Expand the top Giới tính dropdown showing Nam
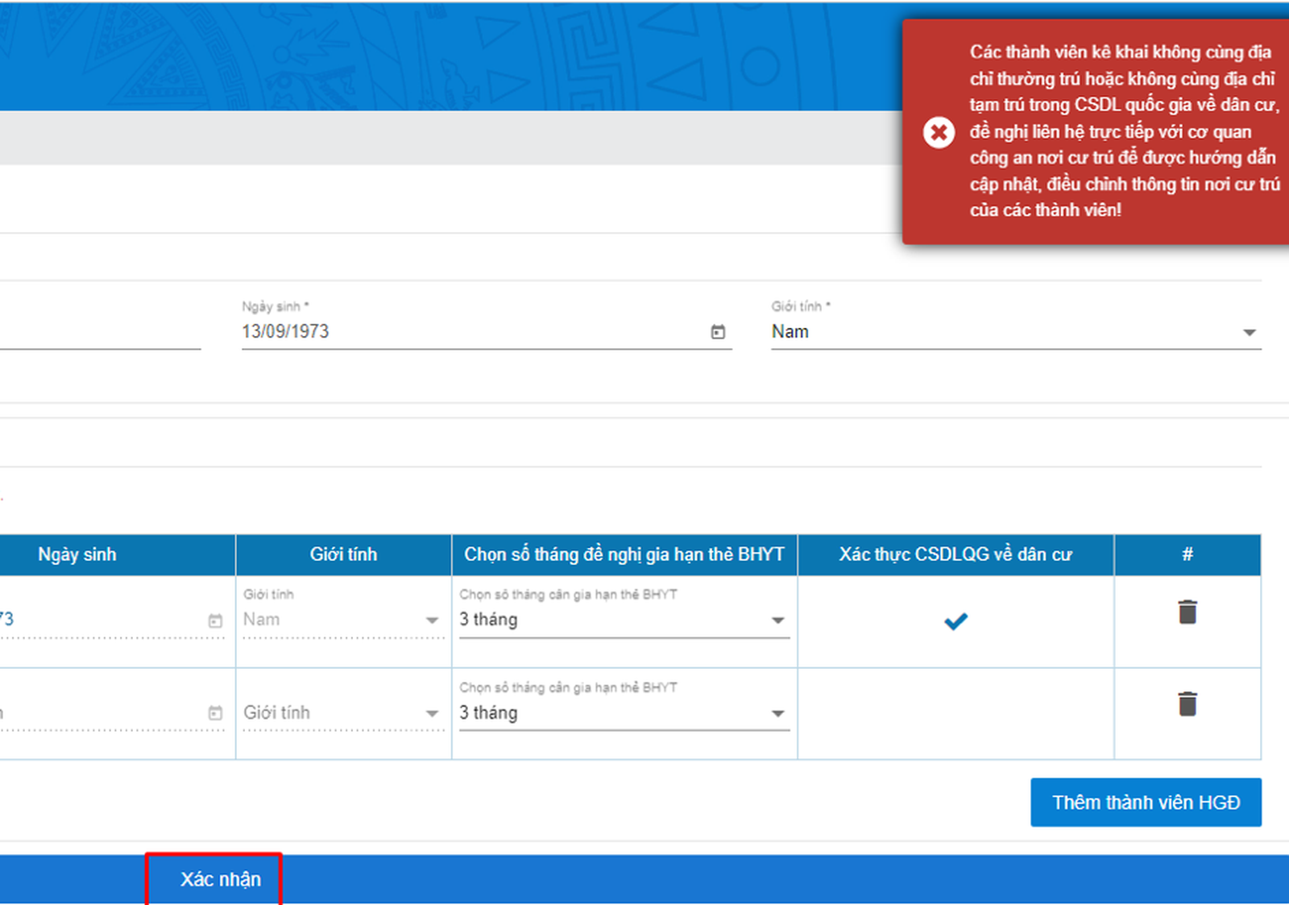The width and height of the screenshot is (1289, 905). pyautogui.click(x=1015, y=332)
